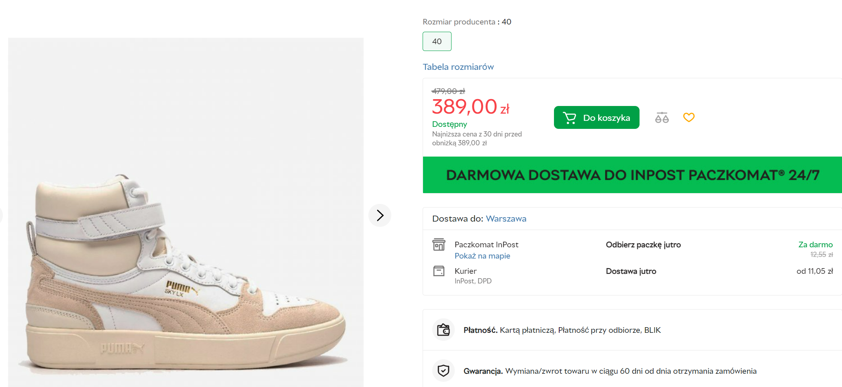The width and height of the screenshot is (842, 387).
Task: Click the Płatność payment methods text
Action: pyautogui.click(x=562, y=330)
